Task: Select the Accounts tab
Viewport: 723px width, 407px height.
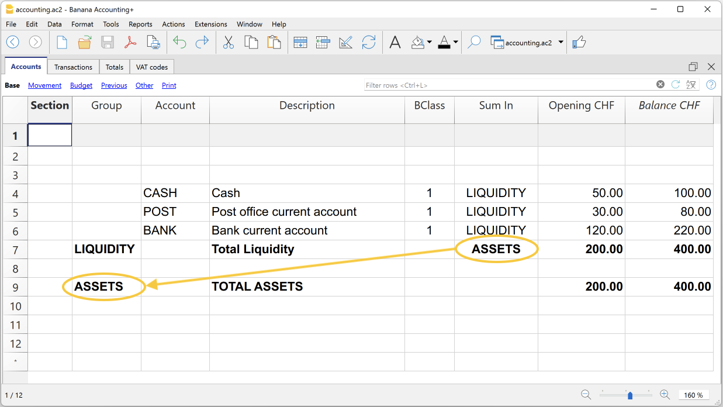Action: 26,67
